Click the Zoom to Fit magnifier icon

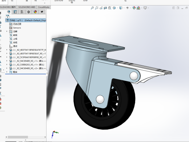coord(92,8)
